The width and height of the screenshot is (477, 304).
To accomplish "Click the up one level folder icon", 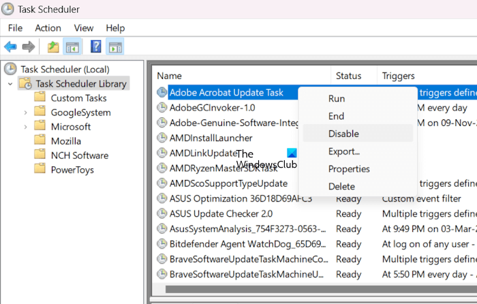I will pos(53,47).
